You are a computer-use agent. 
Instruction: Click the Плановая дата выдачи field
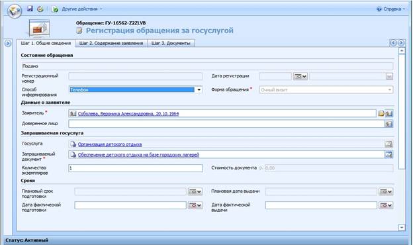tap(321, 191)
